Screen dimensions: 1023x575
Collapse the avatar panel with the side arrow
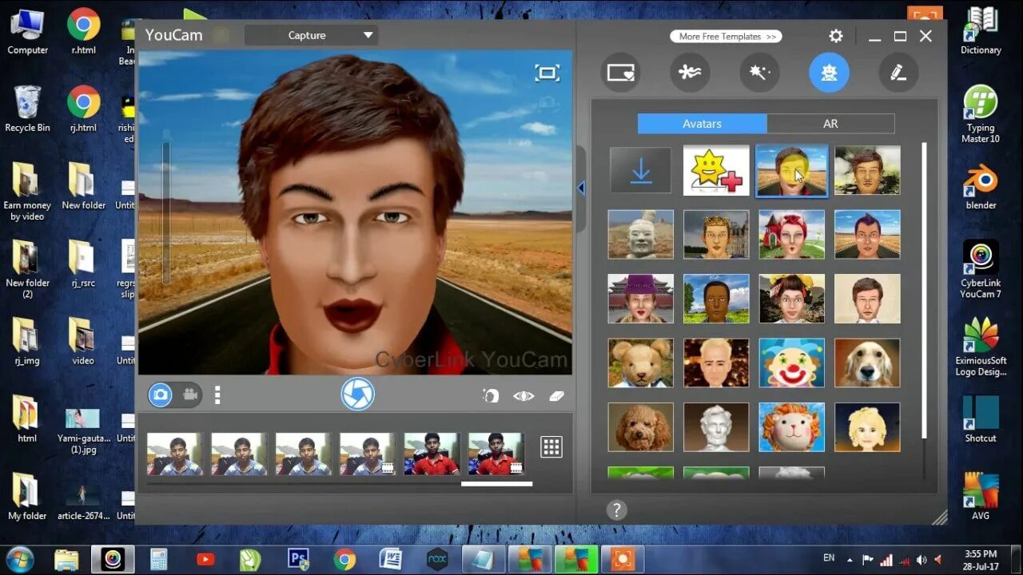tap(579, 187)
